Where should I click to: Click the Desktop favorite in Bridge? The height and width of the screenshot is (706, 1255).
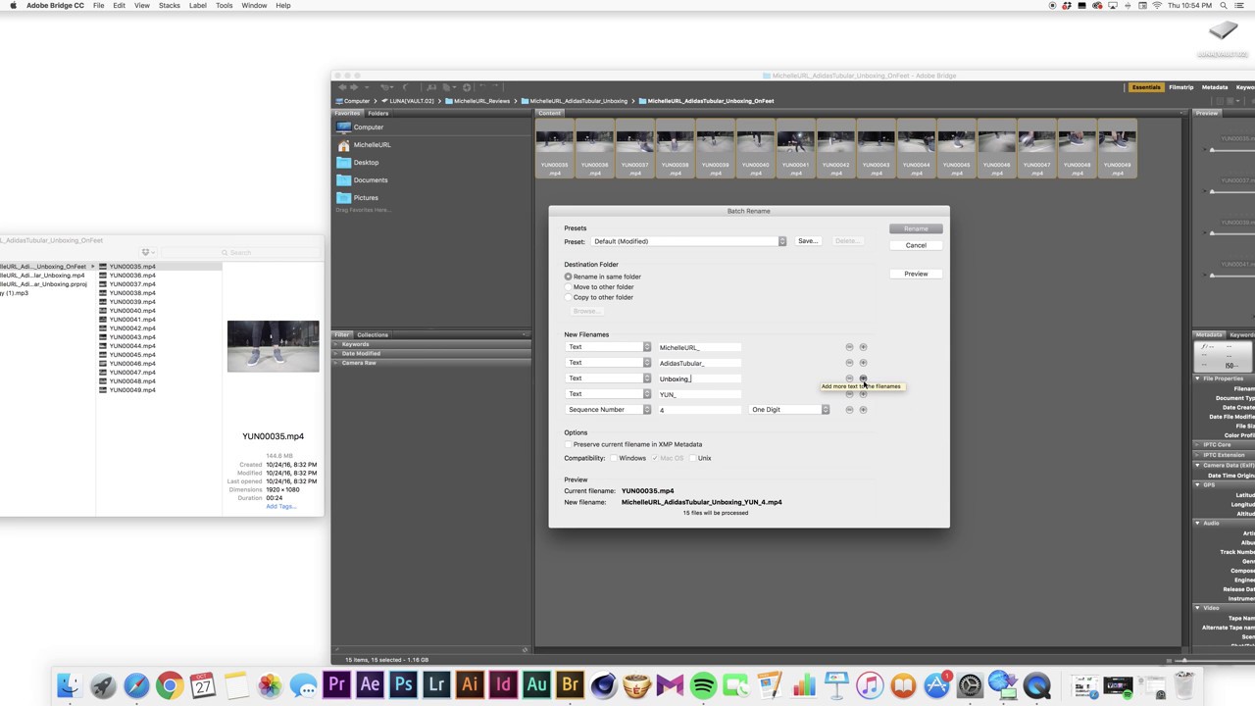tap(366, 163)
